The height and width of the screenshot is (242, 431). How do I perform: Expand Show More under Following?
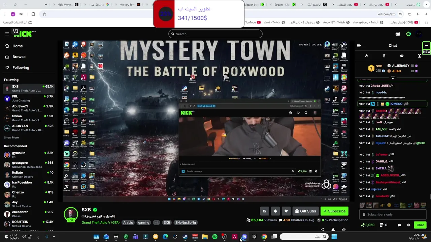click(11, 137)
